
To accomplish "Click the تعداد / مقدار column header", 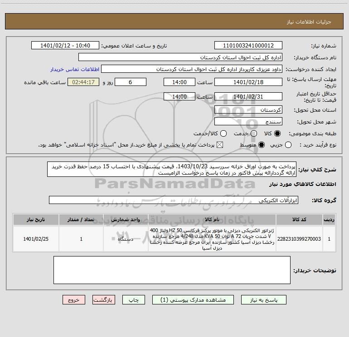I will tap(81, 220).
